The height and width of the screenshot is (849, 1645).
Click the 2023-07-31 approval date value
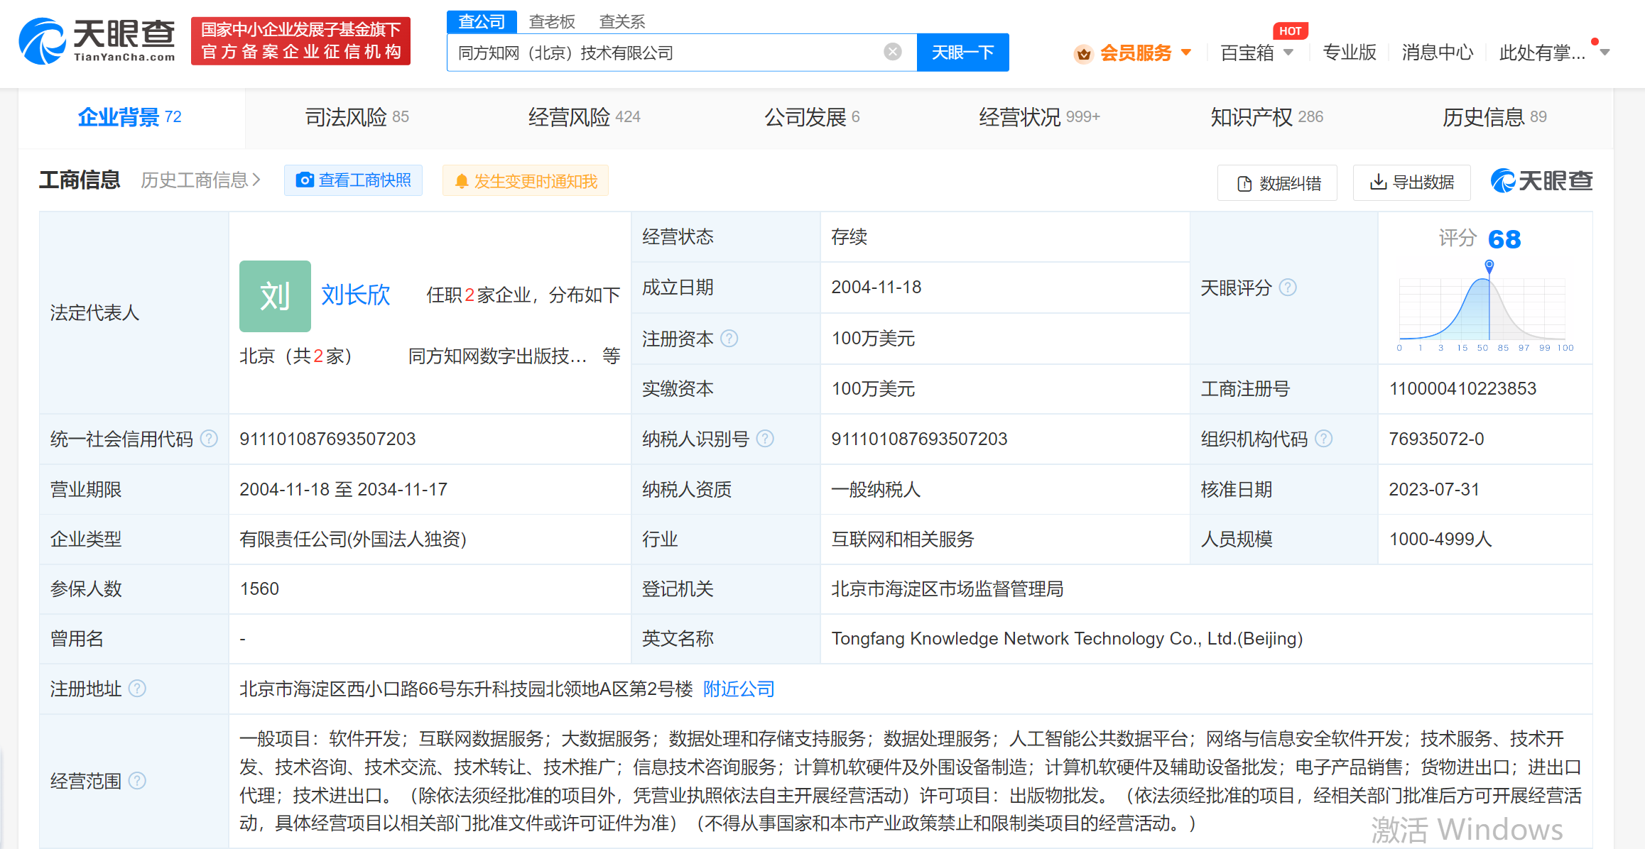[x=1434, y=489]
